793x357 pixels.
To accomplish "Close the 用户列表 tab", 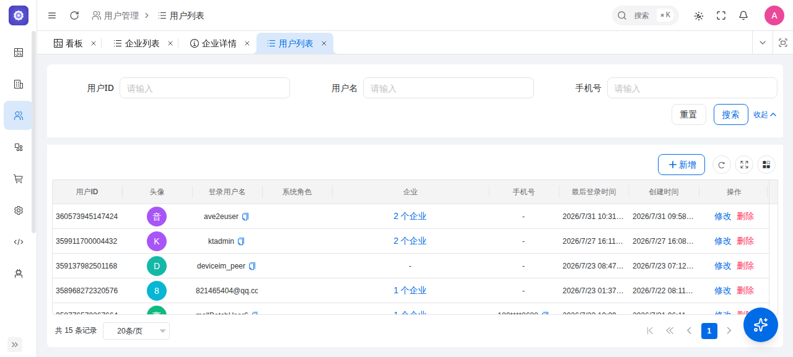I will (323, 43).
